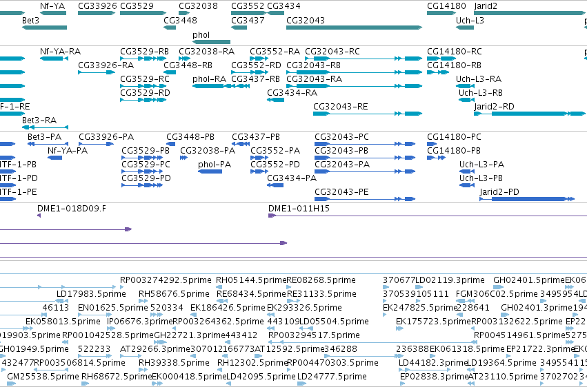The image size is (587, 387).
Task: Click the phol gene label
Action: (201, 34)
